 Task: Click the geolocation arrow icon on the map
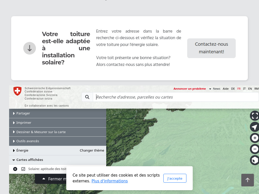[x=254, y=127]
